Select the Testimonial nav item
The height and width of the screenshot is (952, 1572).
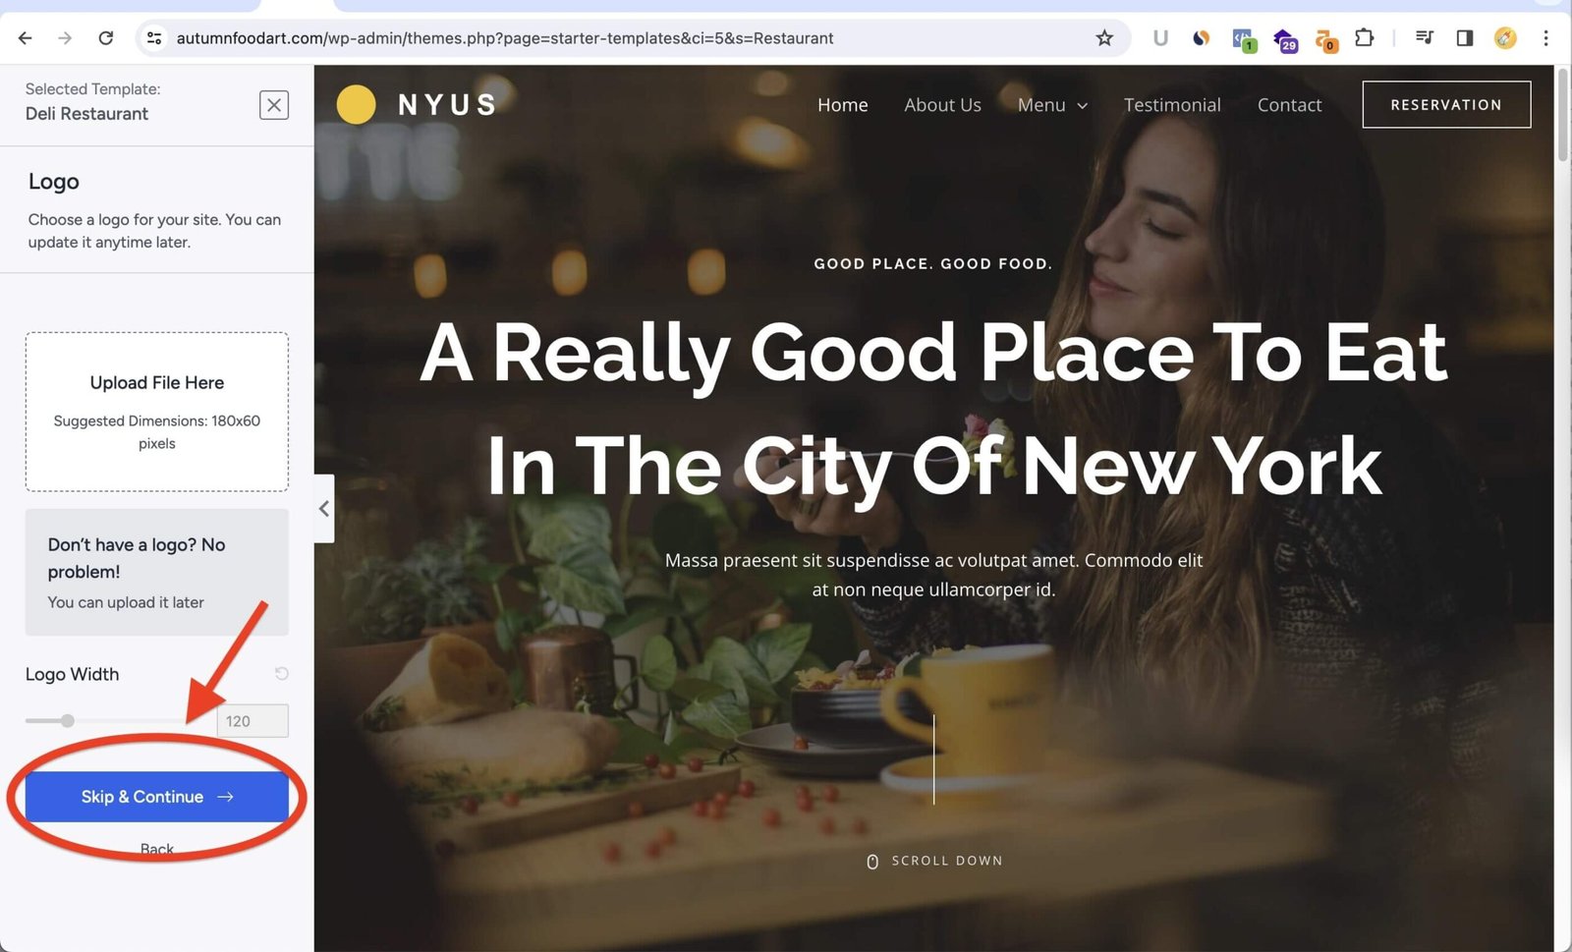pos(1172,105)
